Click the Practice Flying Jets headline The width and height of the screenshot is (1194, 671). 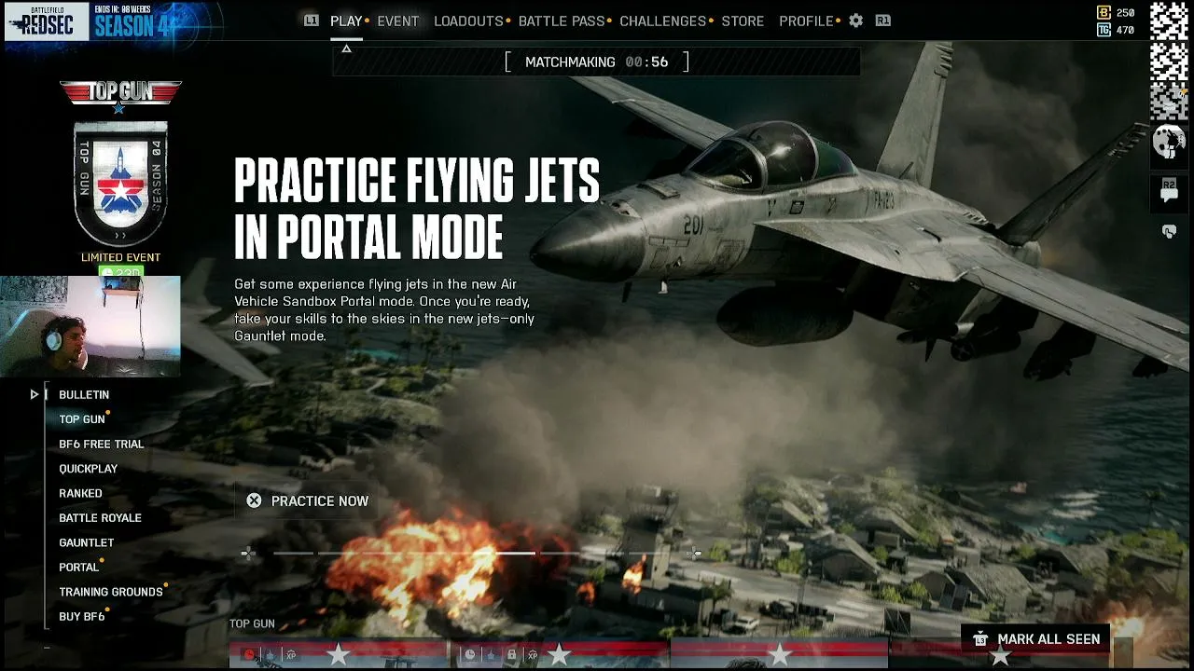[417, 209]
